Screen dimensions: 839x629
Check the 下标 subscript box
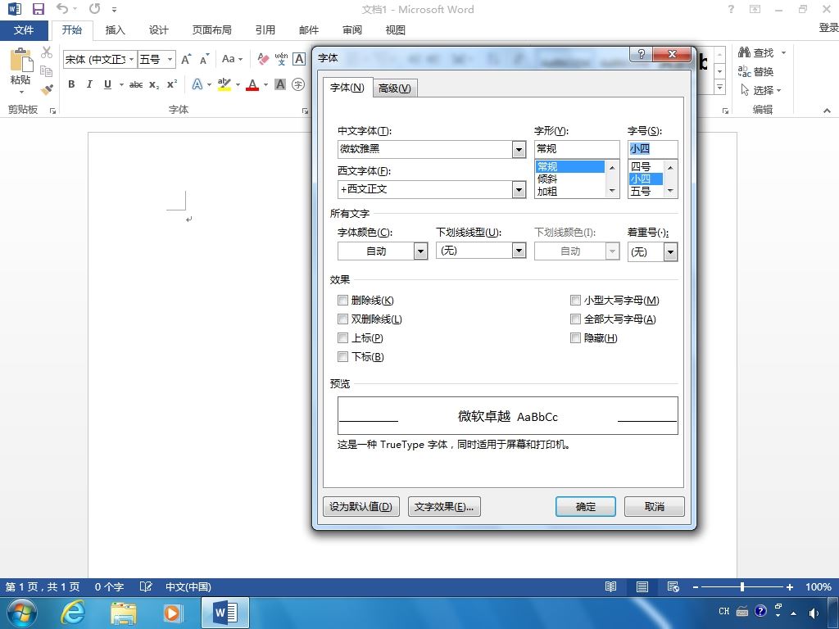343,356
